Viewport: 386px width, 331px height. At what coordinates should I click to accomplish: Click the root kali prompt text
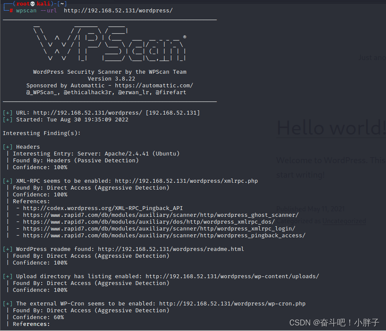click(34, 4)
